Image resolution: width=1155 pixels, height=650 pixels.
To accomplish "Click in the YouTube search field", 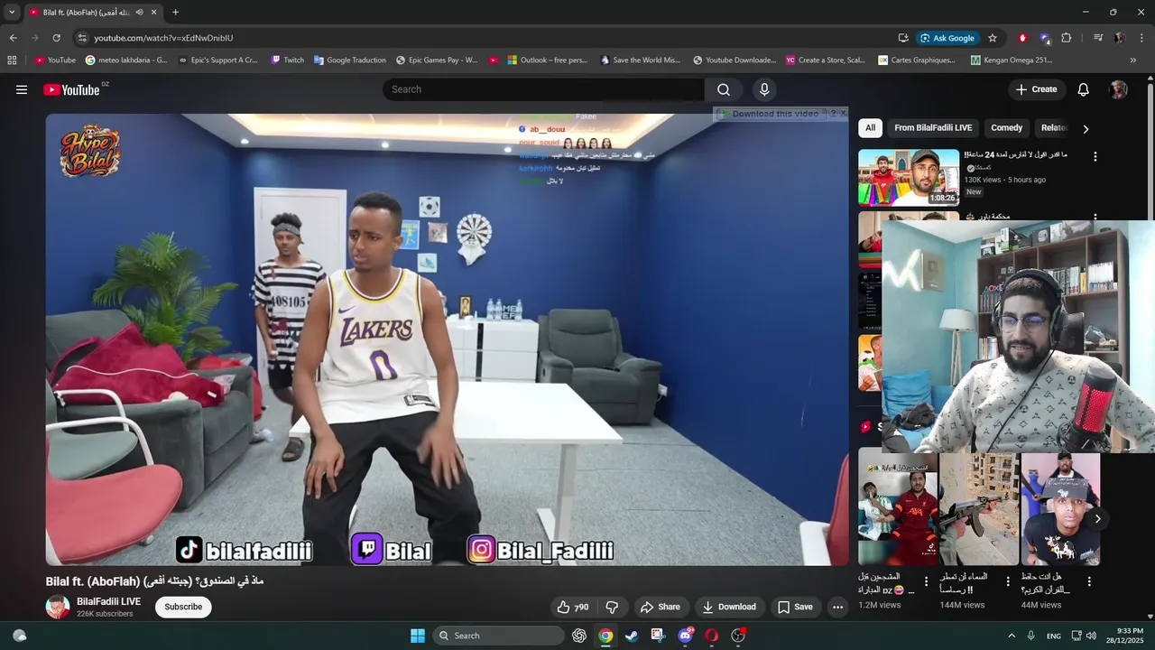I will (543, 89).
